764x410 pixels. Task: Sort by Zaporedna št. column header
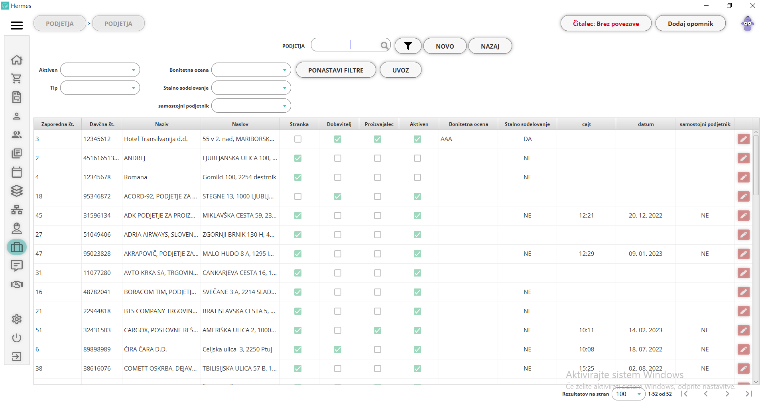(58, 124)
